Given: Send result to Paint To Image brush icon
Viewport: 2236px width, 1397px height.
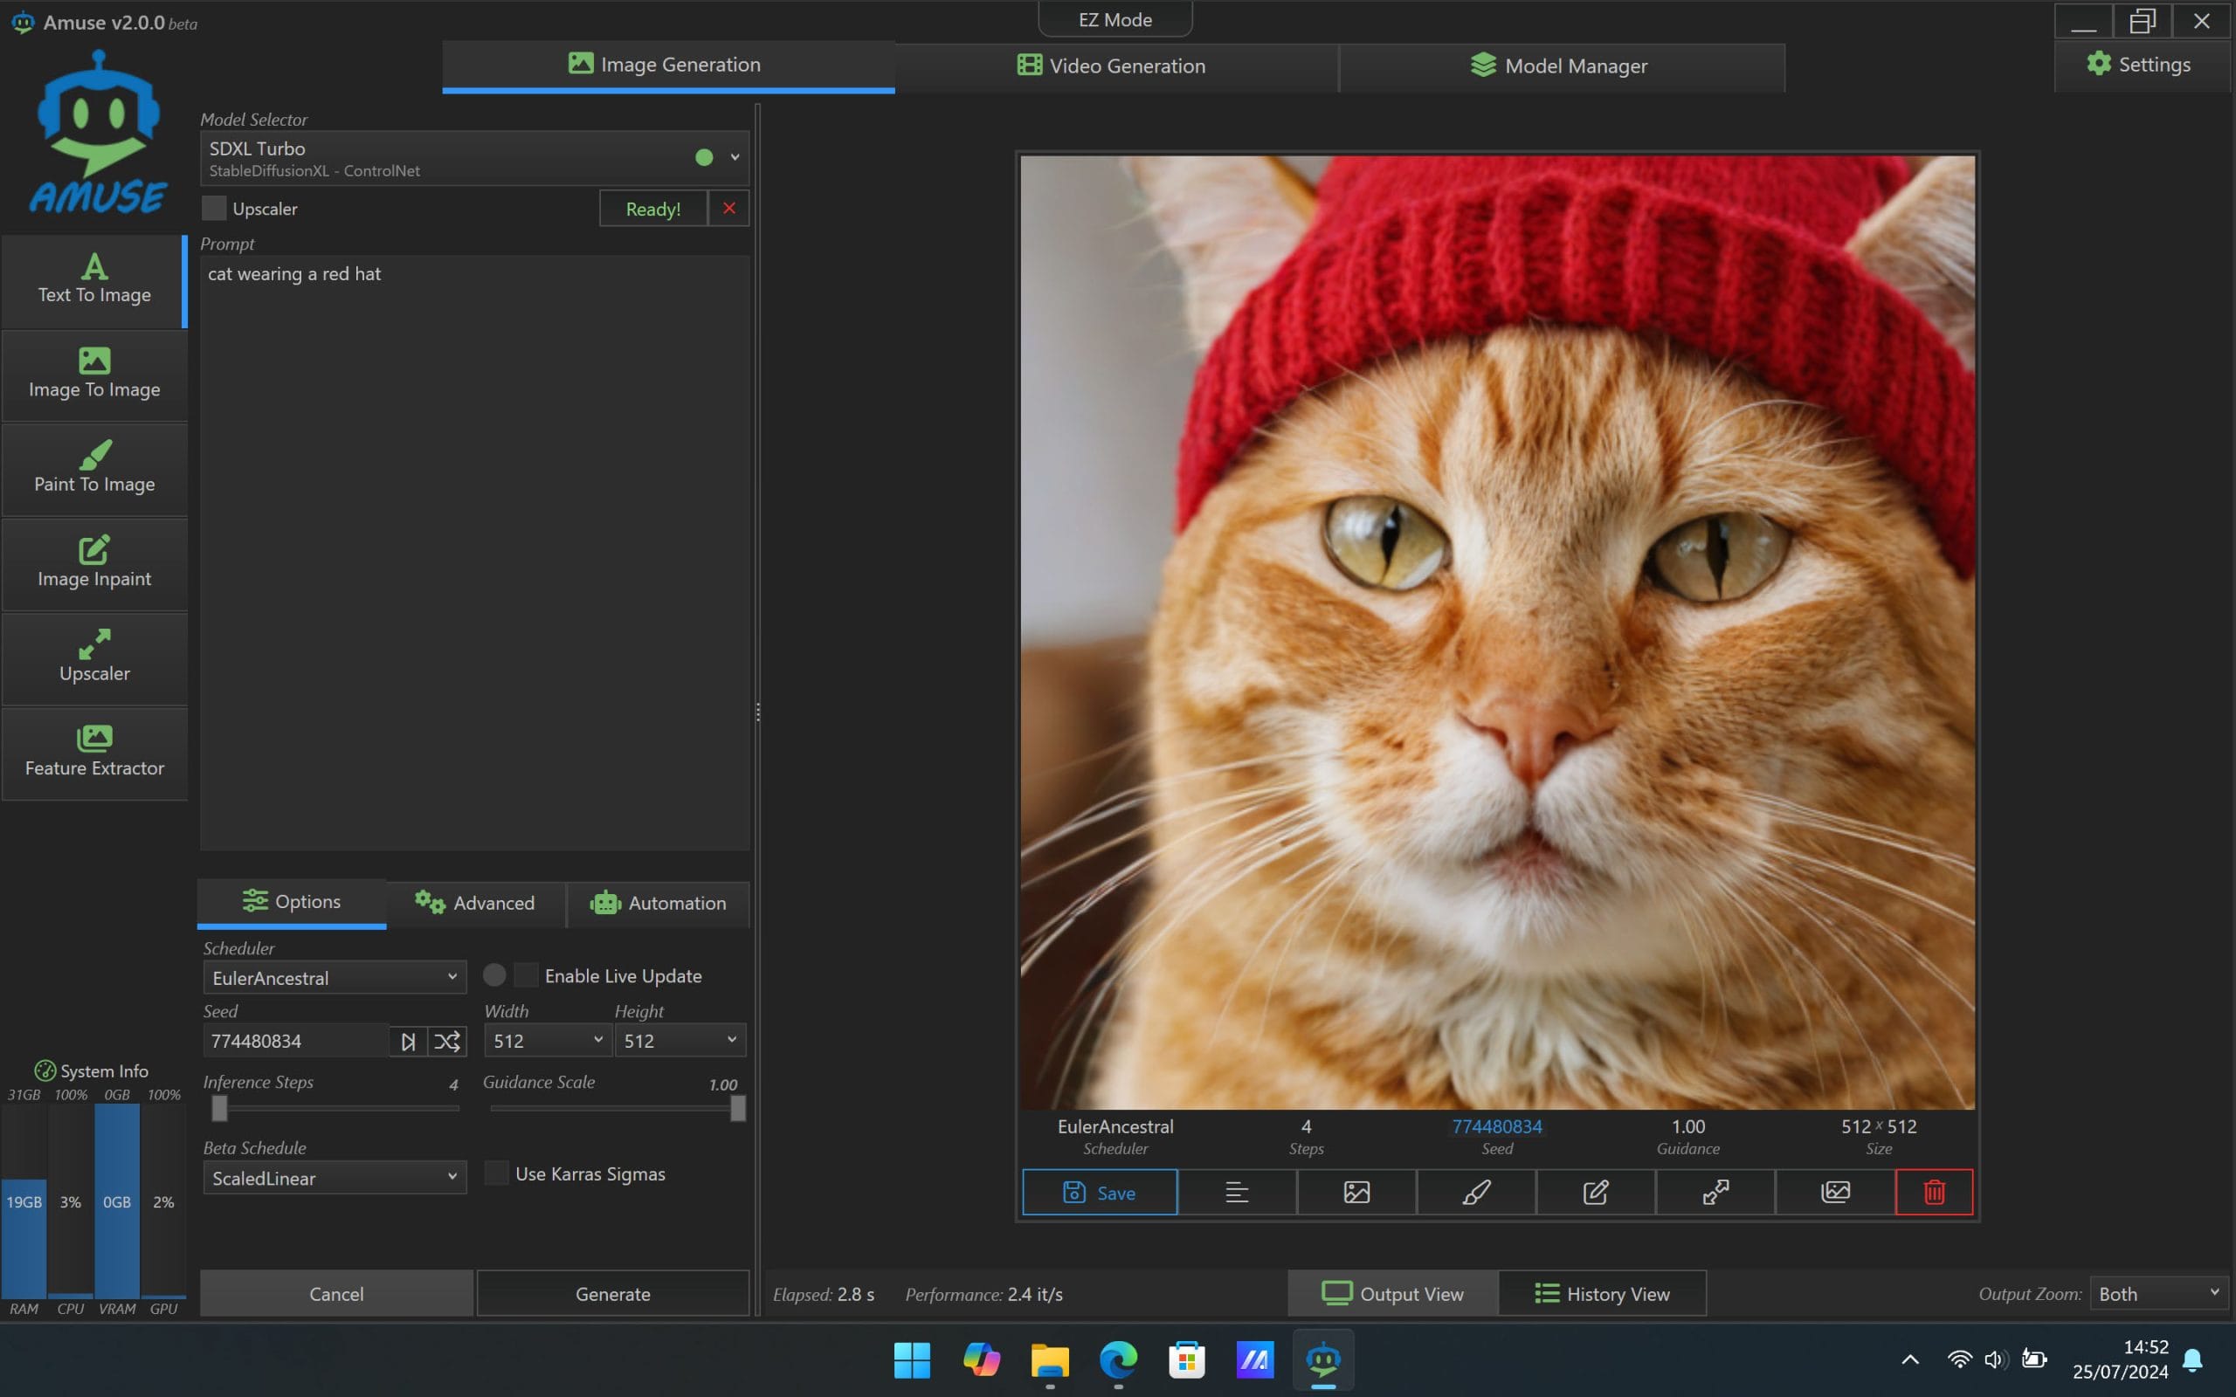Looking at the screenshot, I should (1475, 1192).
